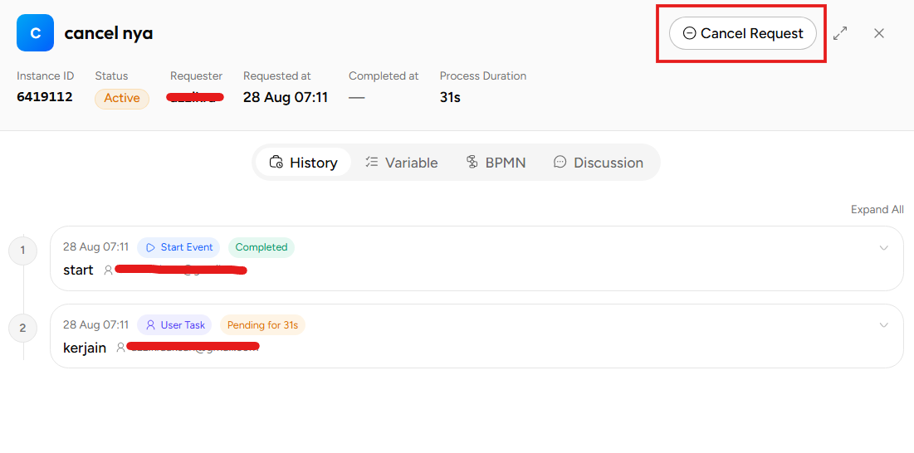The image size is (914, 453).
Task: Click the Variable tab checklist icon
Action: 371,163
